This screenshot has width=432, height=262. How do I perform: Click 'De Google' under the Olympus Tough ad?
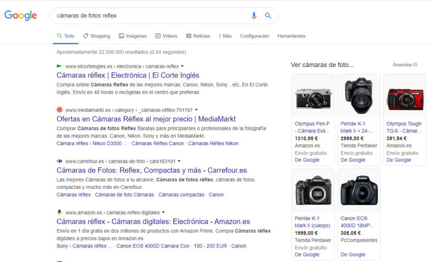coord(398,160)
